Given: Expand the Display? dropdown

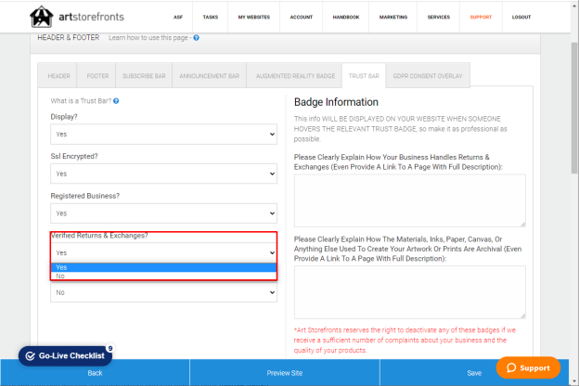Looking at the screenshot, I should click(163, 135).
